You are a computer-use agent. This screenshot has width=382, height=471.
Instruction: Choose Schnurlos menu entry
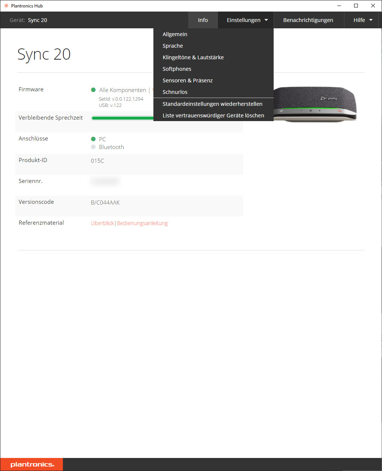click(x=213, y=92)
